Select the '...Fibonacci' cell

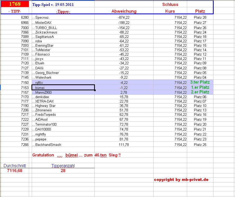pos(63,54)
